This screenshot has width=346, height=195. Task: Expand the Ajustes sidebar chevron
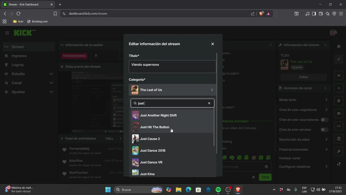(51, 92)
